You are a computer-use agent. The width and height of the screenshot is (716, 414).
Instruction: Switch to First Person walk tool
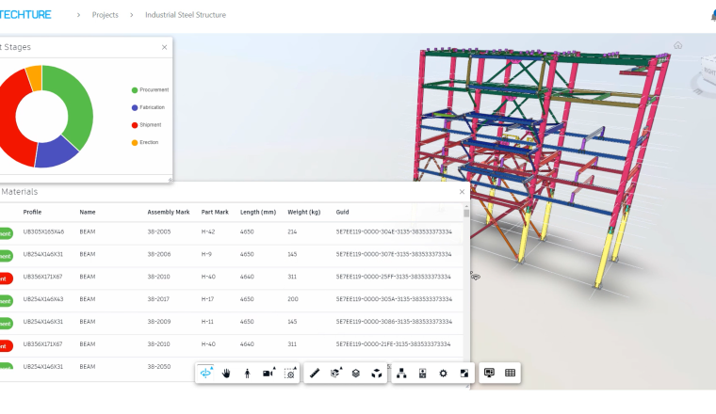[x=247, y=374]
